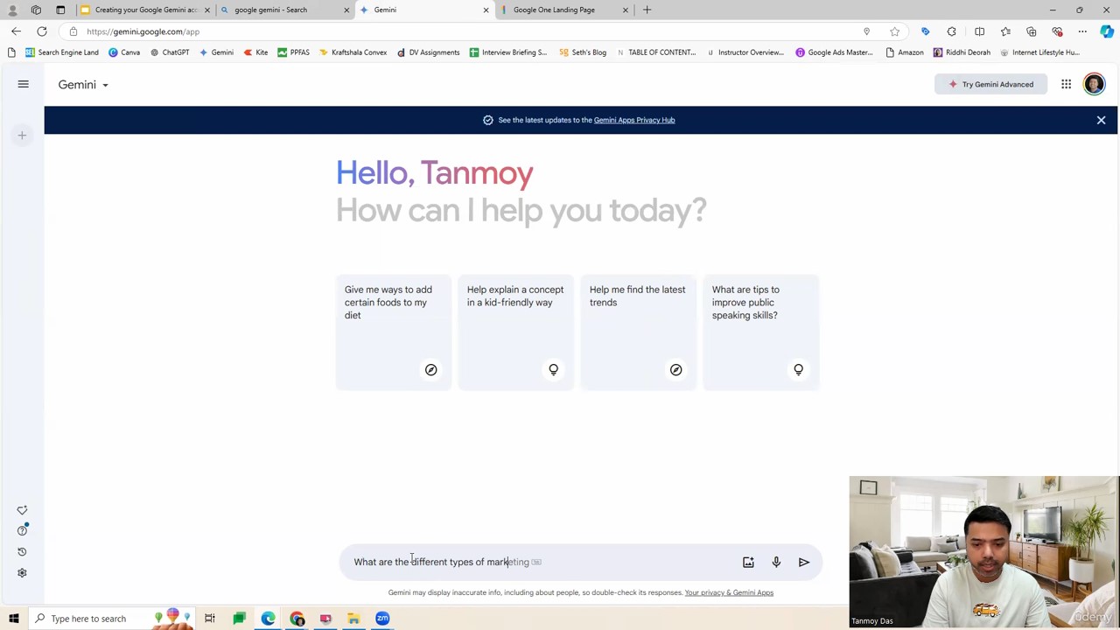Screen dimensions: 1120x630
Task: Open File Explorer from taskbar
Action: (353, 619)
